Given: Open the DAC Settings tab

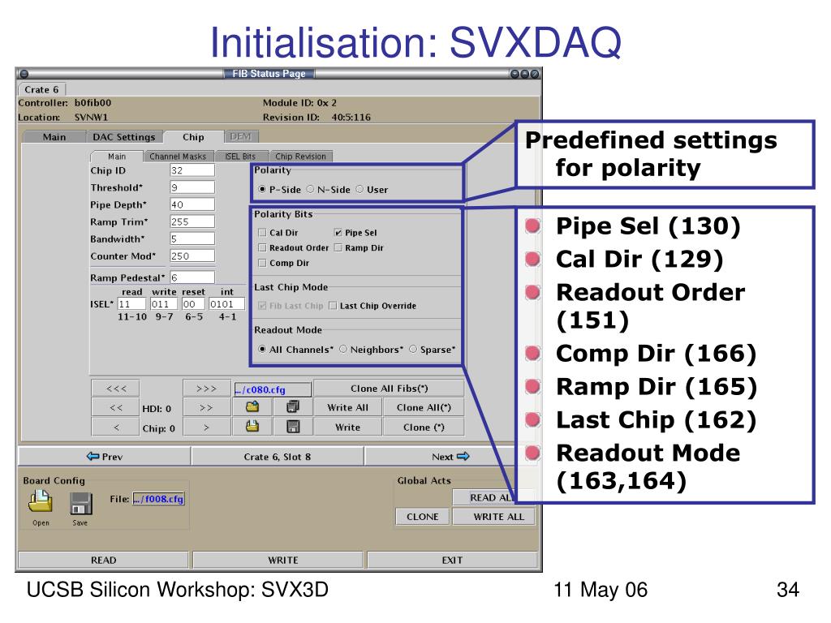Looking at the screenshot, I should 124,136.
